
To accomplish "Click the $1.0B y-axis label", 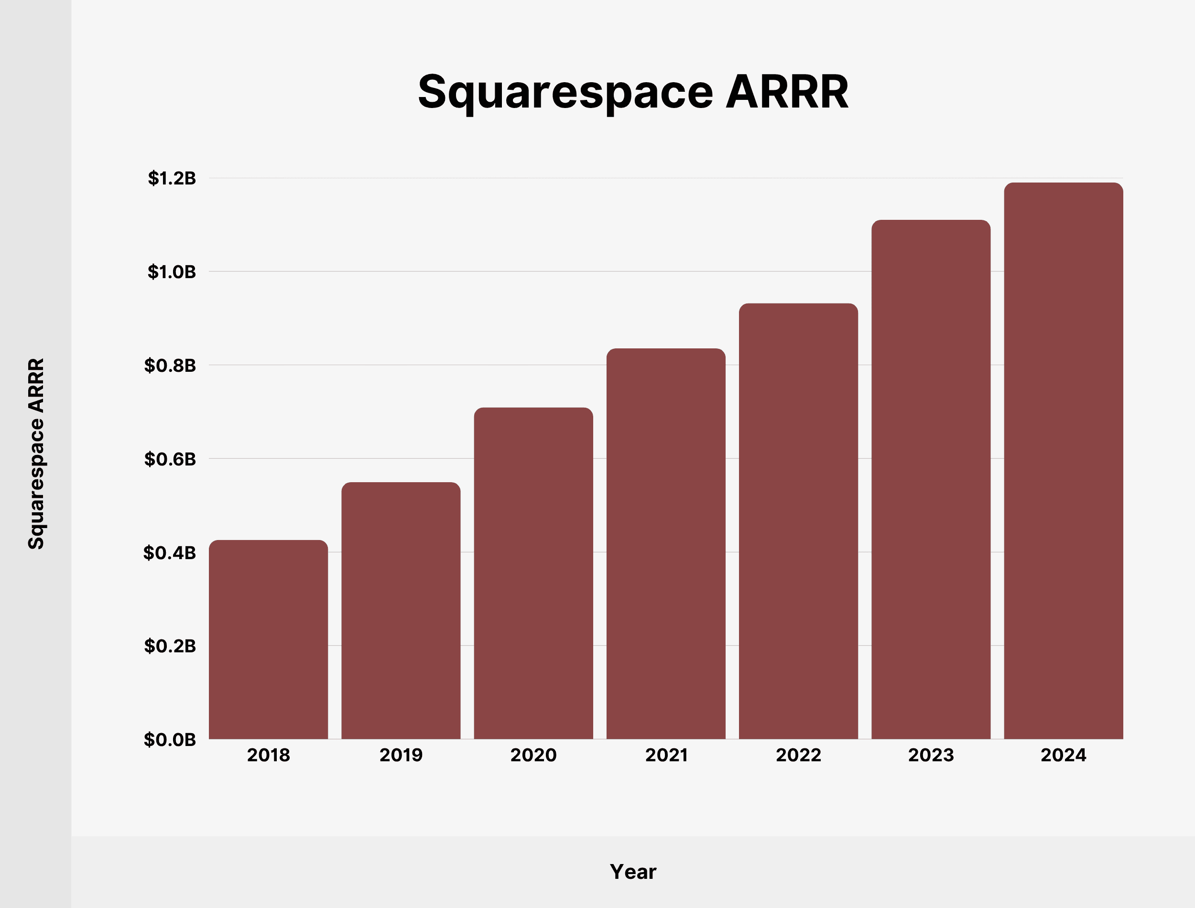I will 172,272.
